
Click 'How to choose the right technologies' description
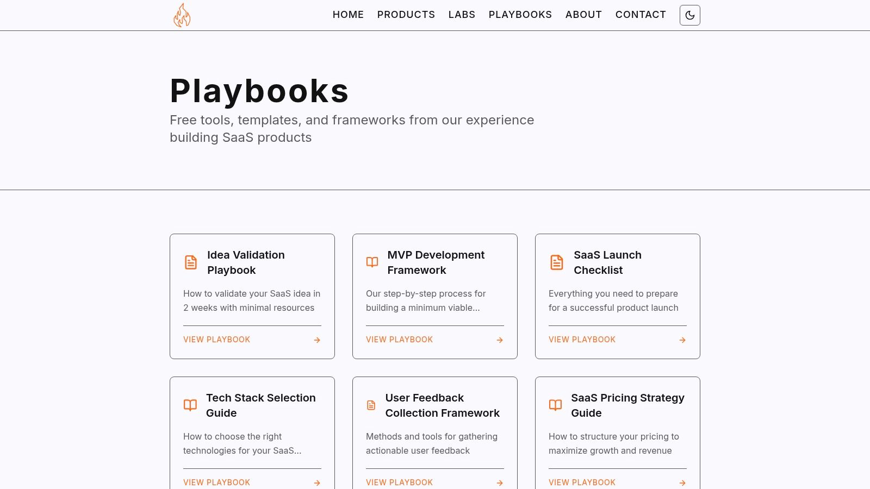point(242,443)
